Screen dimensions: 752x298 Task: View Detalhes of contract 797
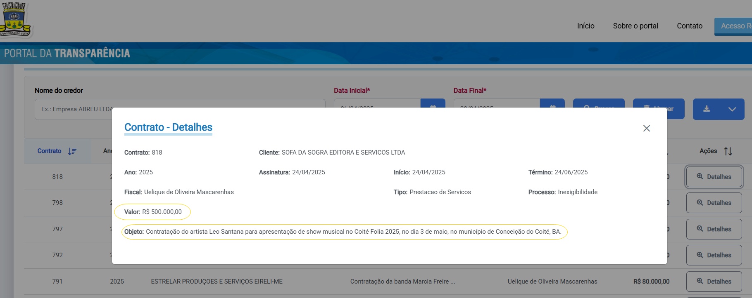(x=714, y=229)
